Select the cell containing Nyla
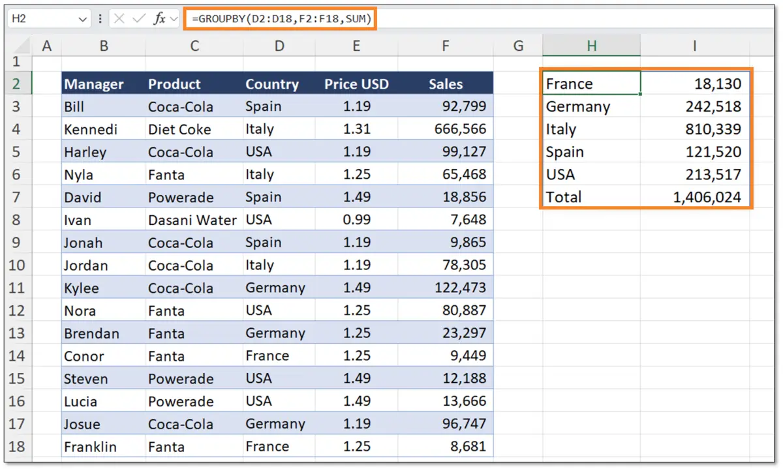This screenshot has height=469, width=783. 103,174
